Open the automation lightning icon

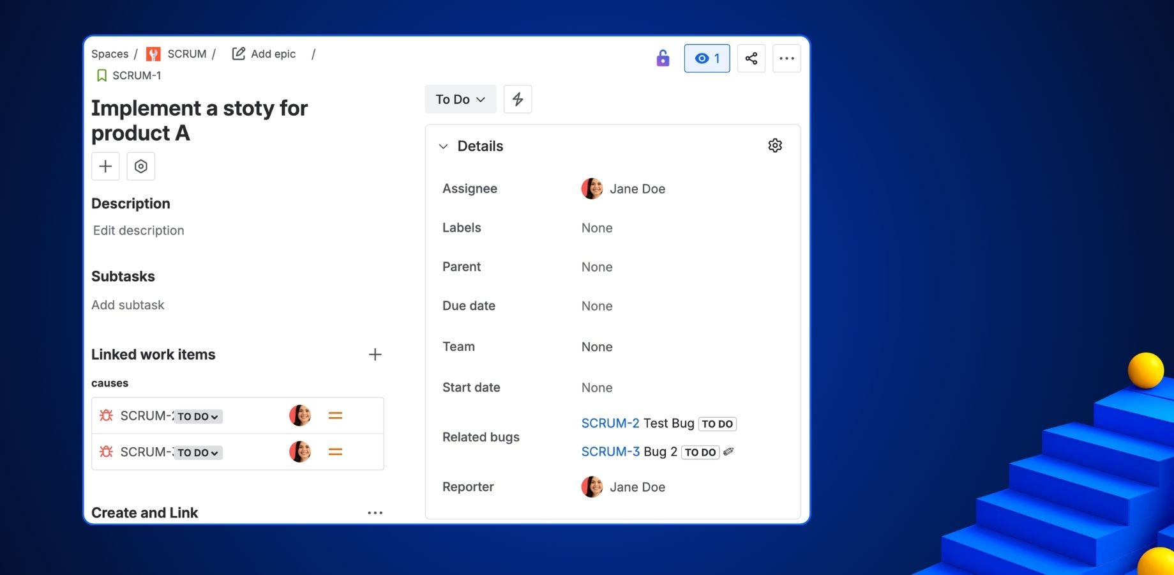pyautogui.click(x=517, y=99)
